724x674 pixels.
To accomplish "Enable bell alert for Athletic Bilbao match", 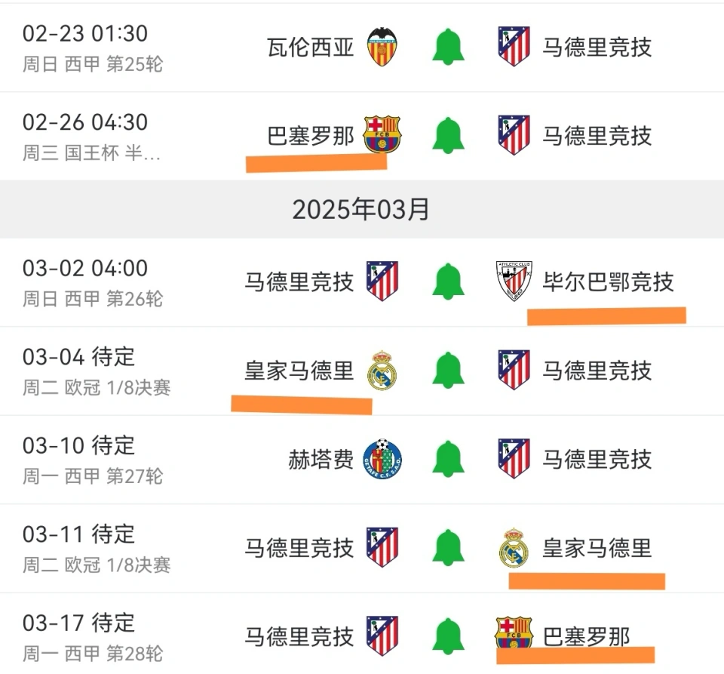I will pyautogui.click(x=448, y=282).
